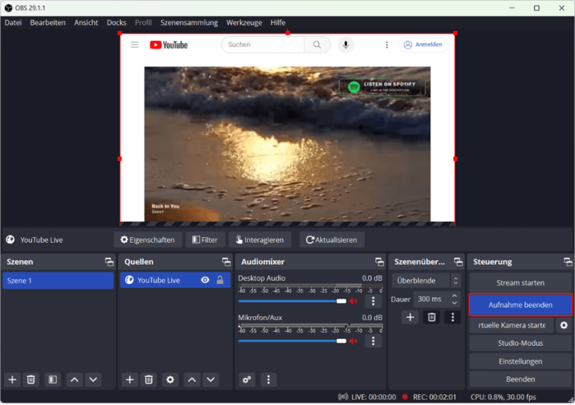
Task: Adjust Desktop Audio volume slider handle
Action: tap(341, 301)
